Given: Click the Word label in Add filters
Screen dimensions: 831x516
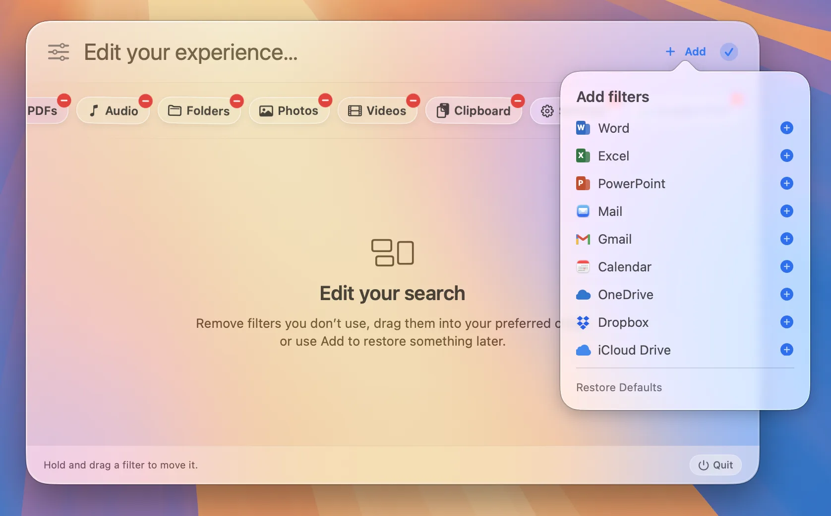Looking at the screenshot, I should click(613, 128).
